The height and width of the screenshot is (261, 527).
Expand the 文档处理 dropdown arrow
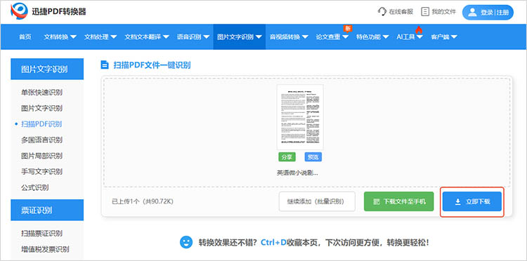(114, 37)
